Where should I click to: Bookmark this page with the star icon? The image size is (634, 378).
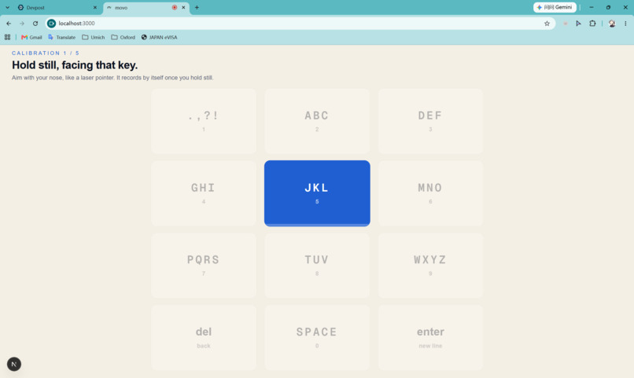(547, 24)
